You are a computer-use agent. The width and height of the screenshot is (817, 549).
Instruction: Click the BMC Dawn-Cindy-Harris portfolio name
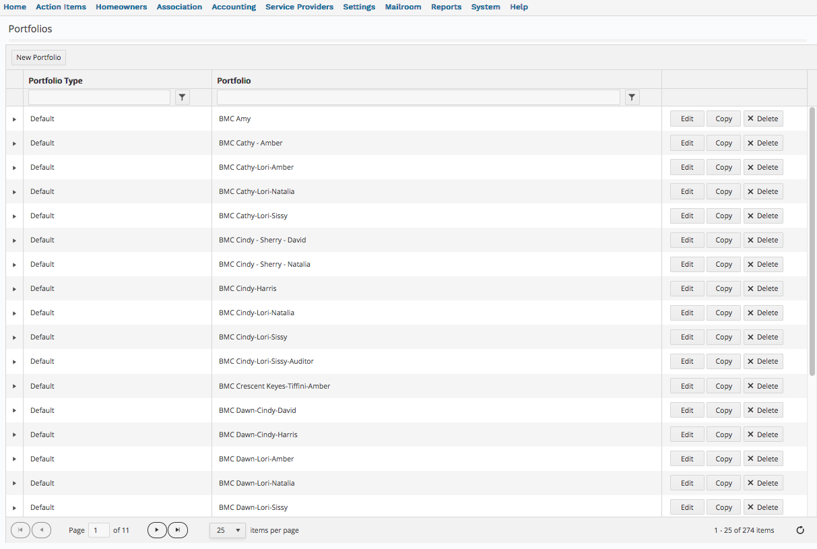click(258, 434)
